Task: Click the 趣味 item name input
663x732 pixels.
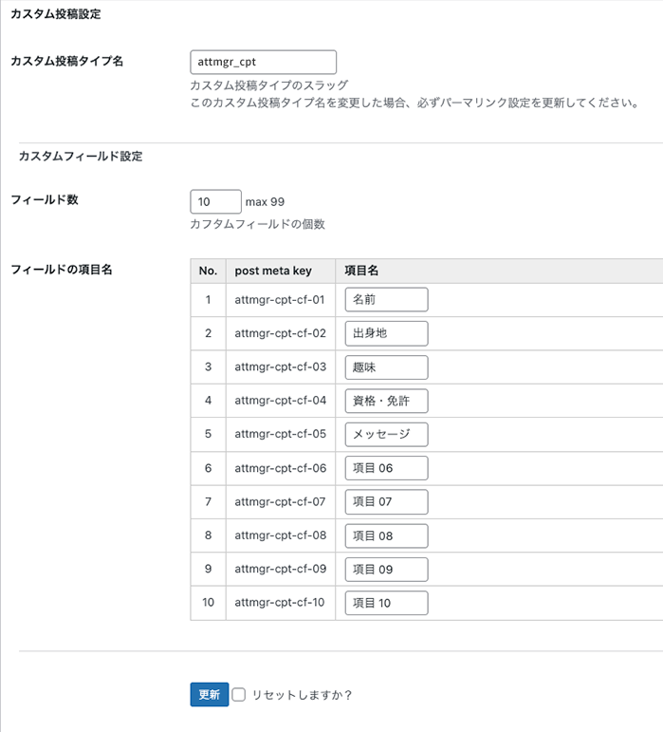Action: (x=387, y=367)
